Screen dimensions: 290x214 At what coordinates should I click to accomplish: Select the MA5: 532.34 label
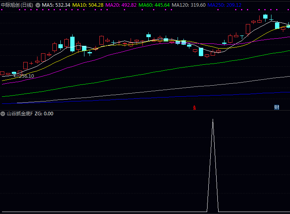pyautogui.click(x=56, y=5)
